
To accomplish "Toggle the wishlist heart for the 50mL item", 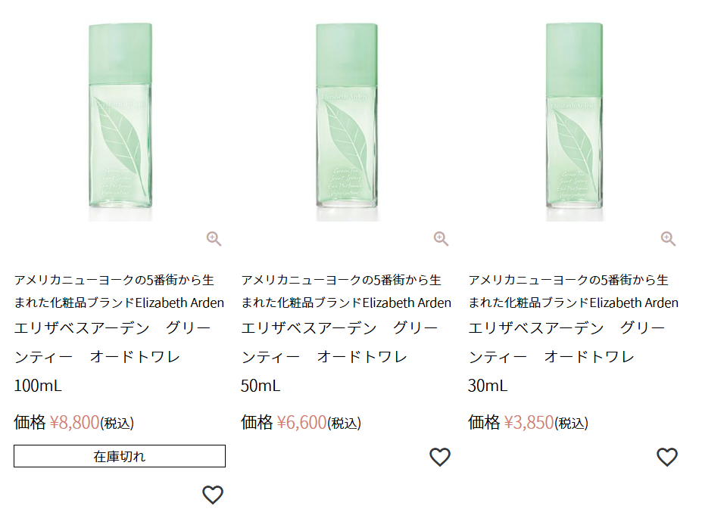I will point(440,457).
